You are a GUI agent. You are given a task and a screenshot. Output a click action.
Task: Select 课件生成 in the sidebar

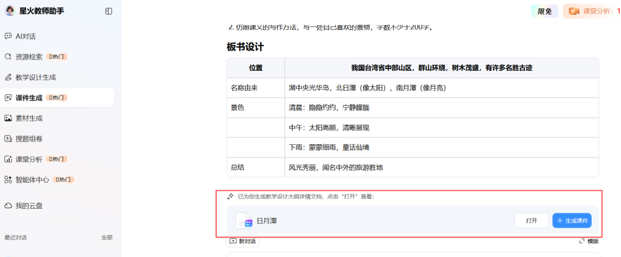(57, 98)
